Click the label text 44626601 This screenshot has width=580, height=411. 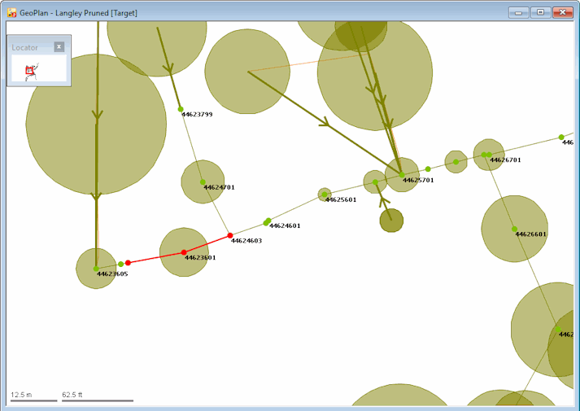click(531, 234)
